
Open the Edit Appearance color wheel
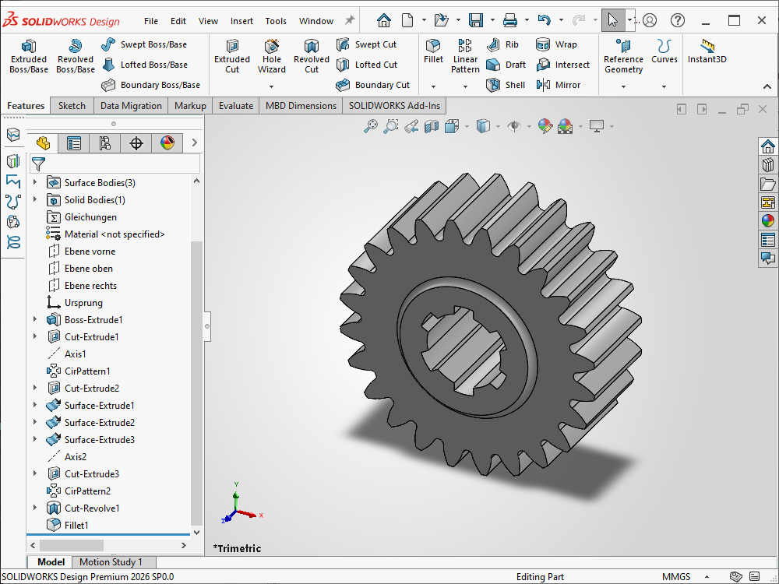tap(545, 125)
